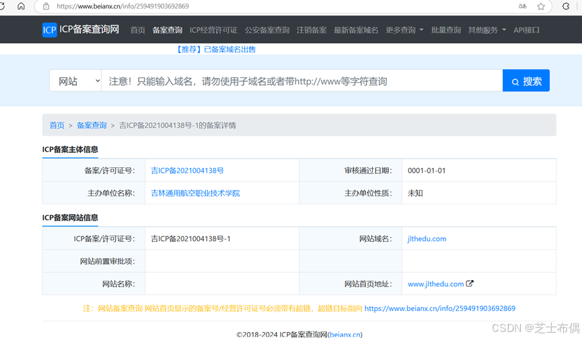The width and height of the screenshot is (582, 338).
Task: Open ICP经营许可证 nav item
Action: click(x=213, y=30)
